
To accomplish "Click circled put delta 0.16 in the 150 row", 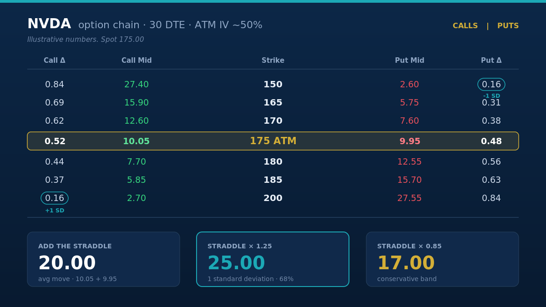I will coord(491,85).
